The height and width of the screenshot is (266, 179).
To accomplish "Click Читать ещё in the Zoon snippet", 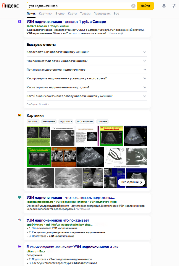I will pos(116,33).
